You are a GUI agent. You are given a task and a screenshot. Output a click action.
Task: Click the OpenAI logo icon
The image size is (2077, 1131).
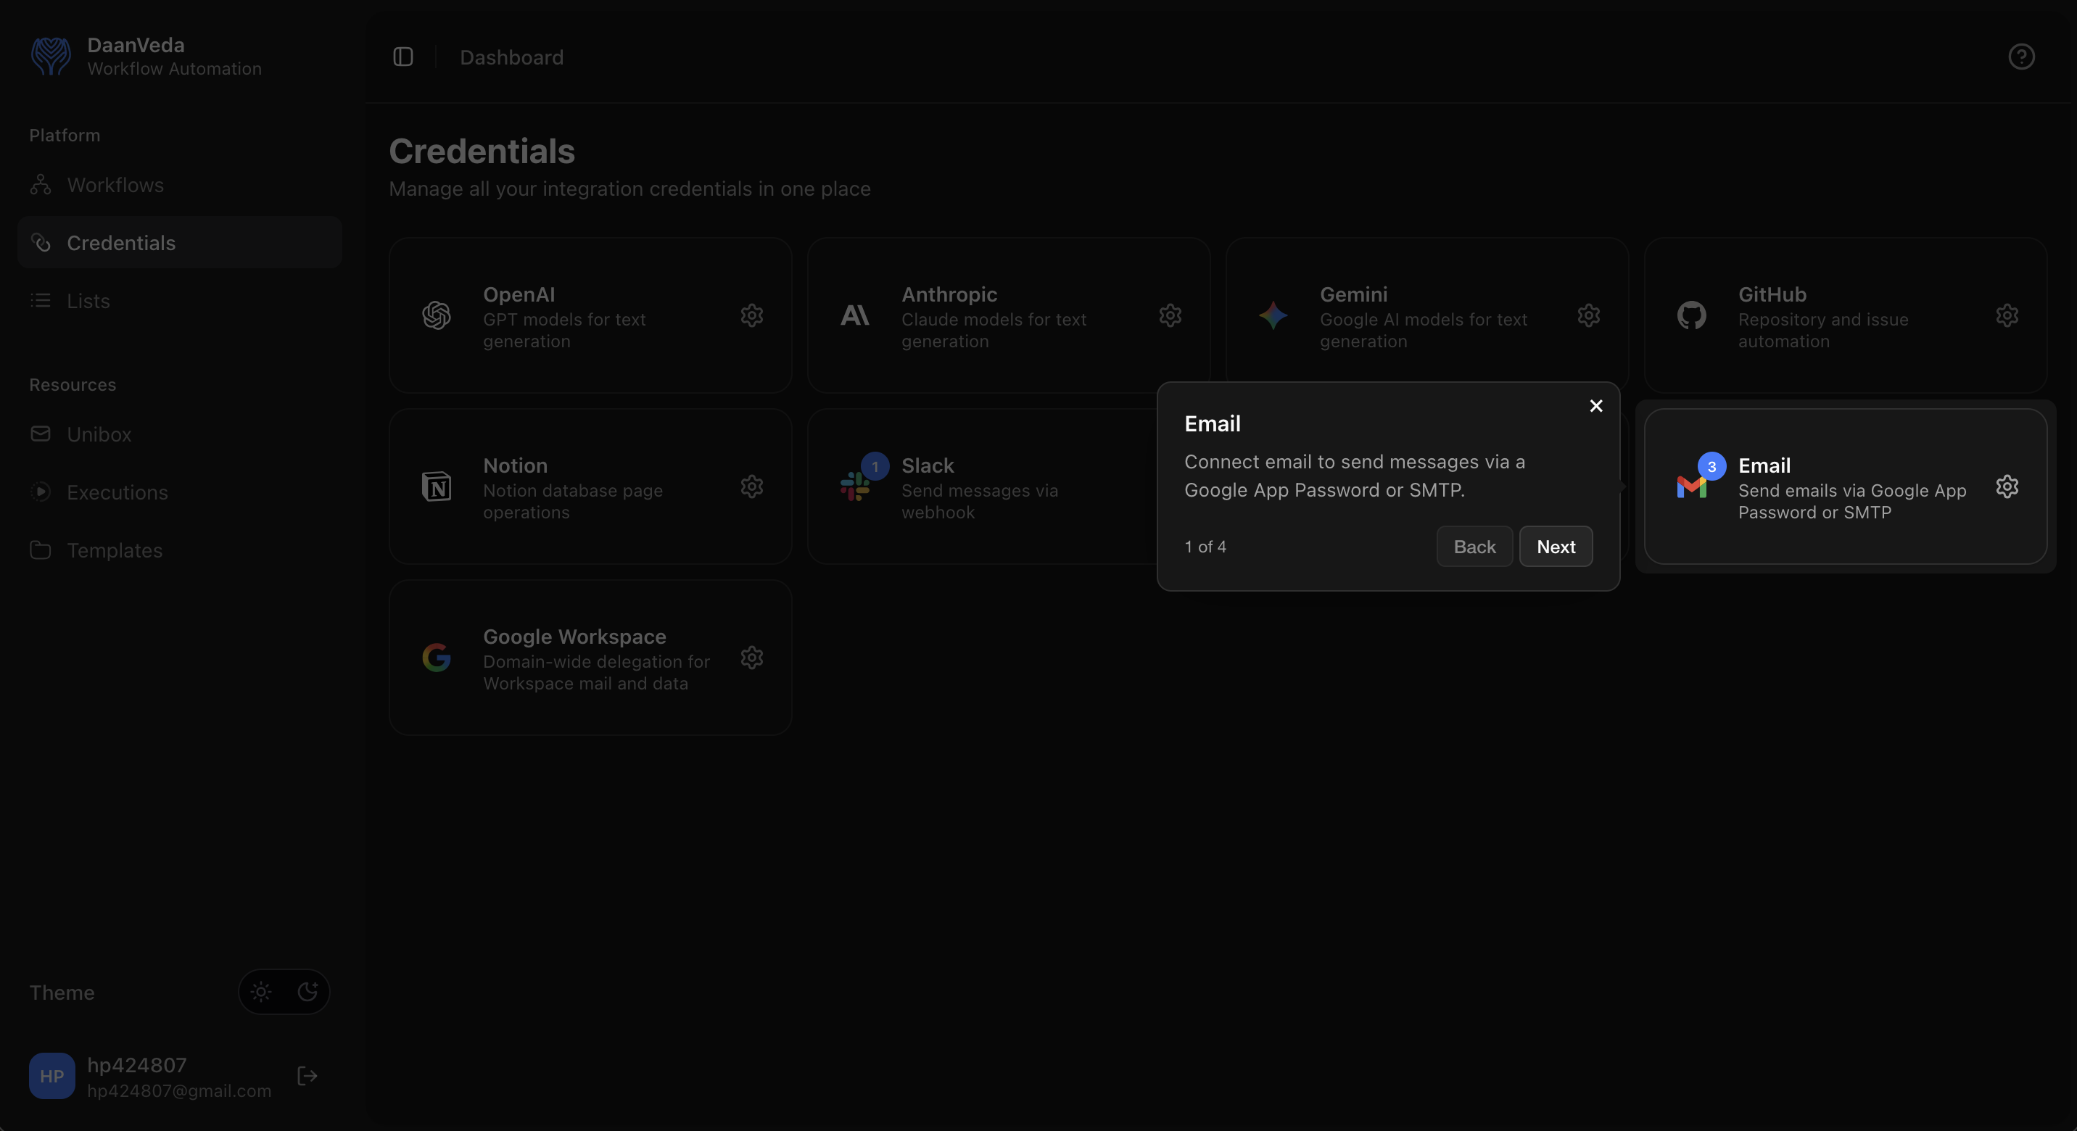[436, 315]
